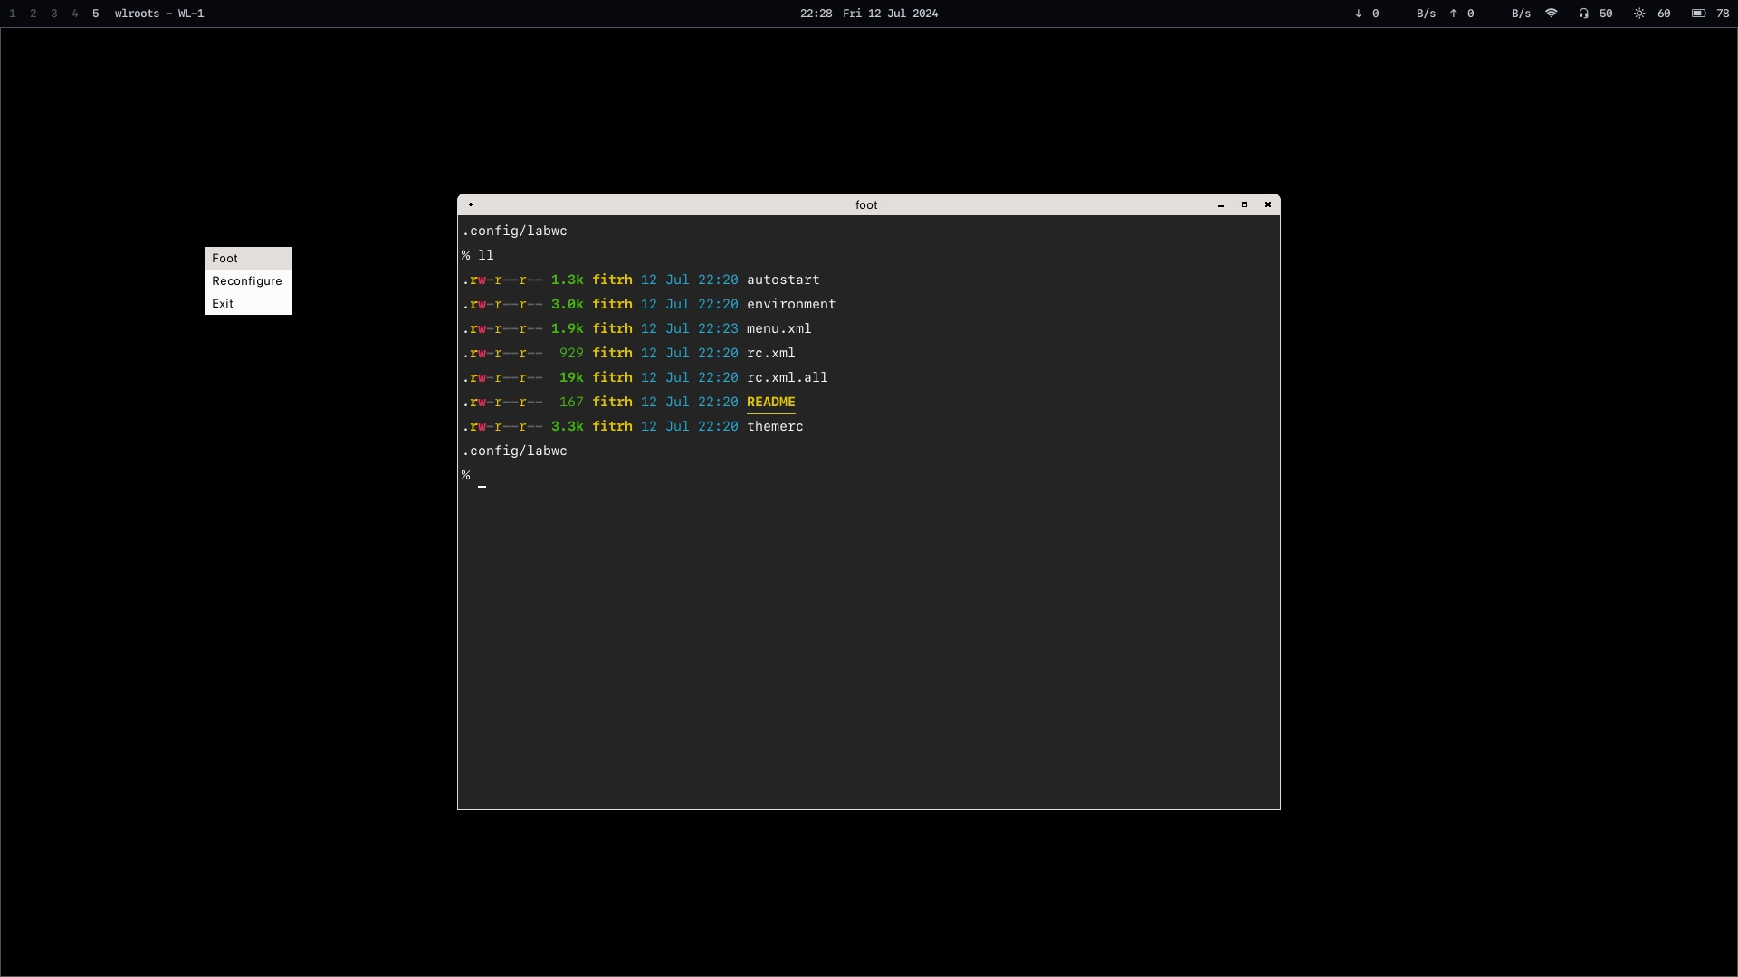
Task: Click the brightness sun icon
Action: [x=1639, y=14]
